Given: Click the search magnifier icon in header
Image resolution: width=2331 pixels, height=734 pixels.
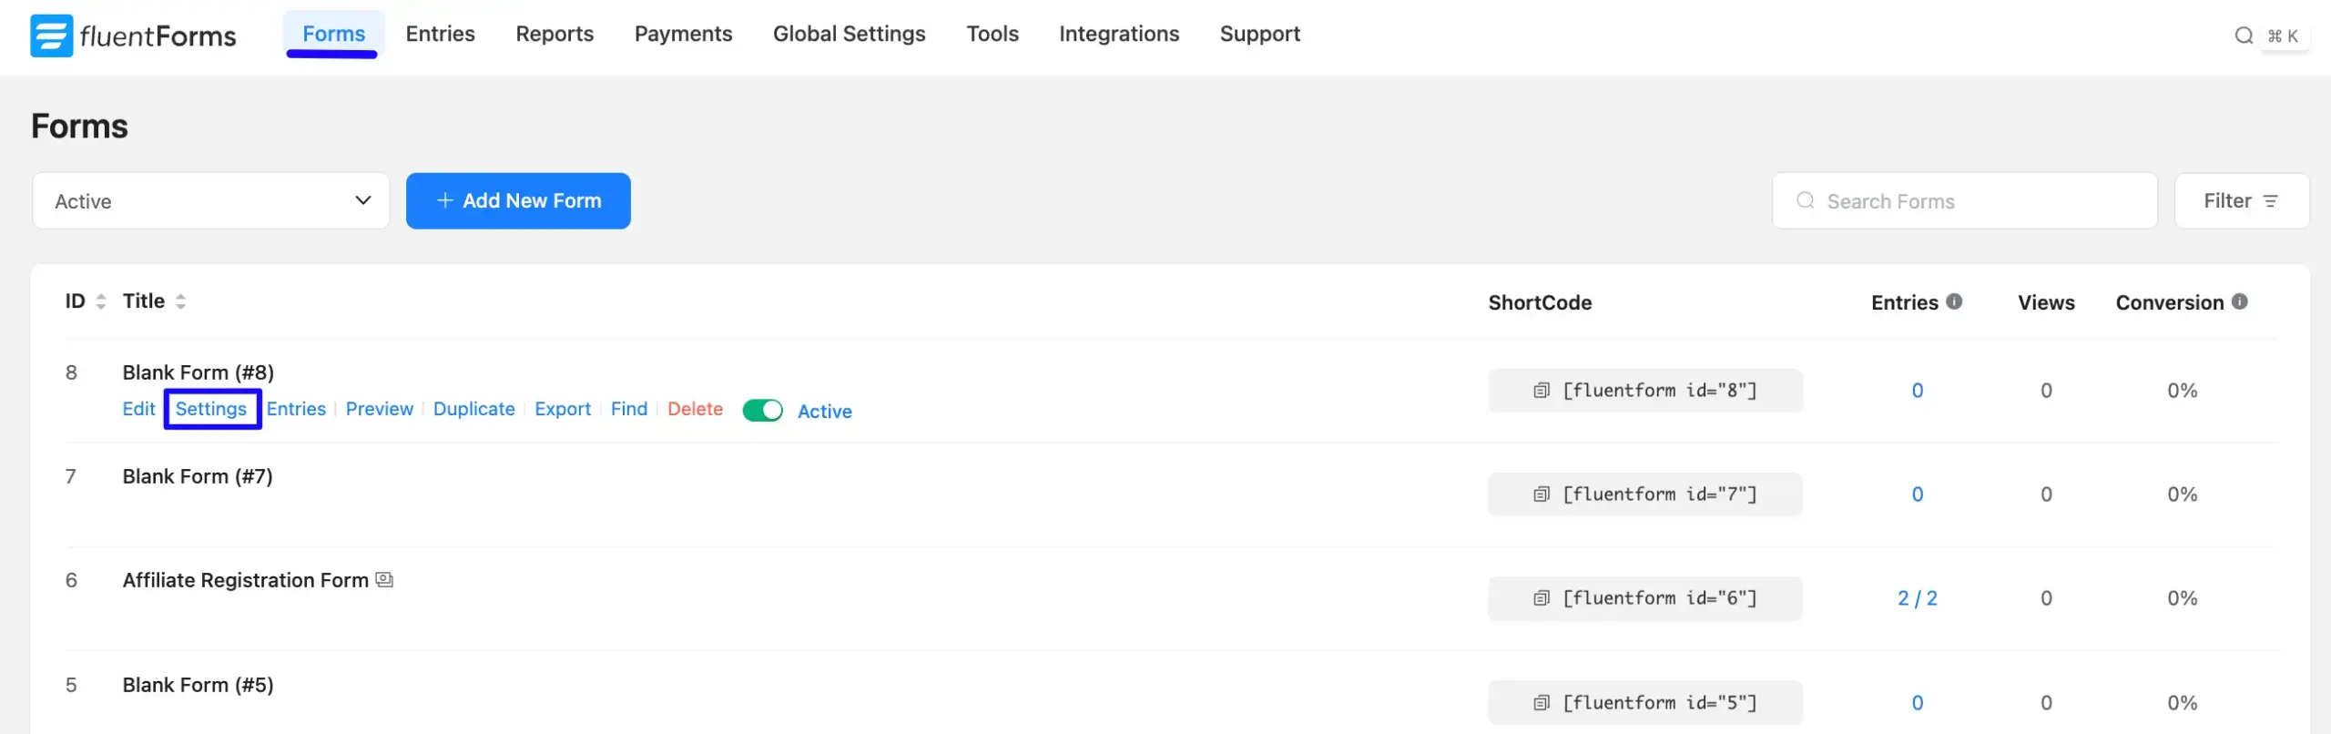Looking at the screenshot, I should pyautogui.click(x=2243, y=36).
